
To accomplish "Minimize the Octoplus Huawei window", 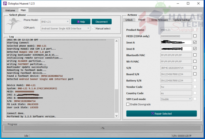I will coord(178,3).
